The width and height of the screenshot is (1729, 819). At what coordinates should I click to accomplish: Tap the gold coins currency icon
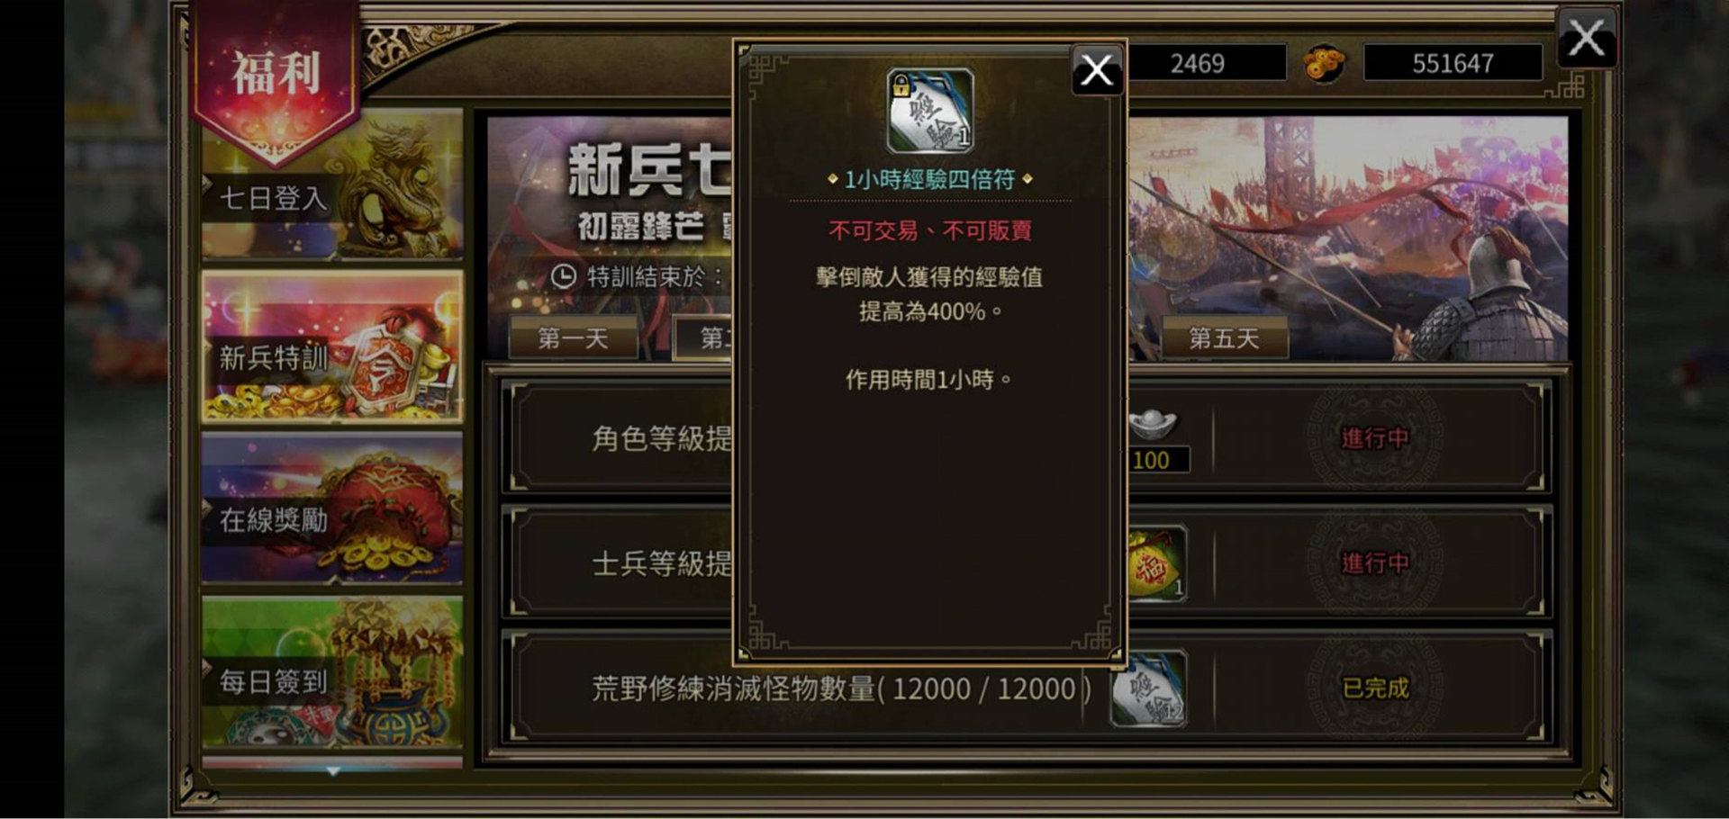[1325, 64]
